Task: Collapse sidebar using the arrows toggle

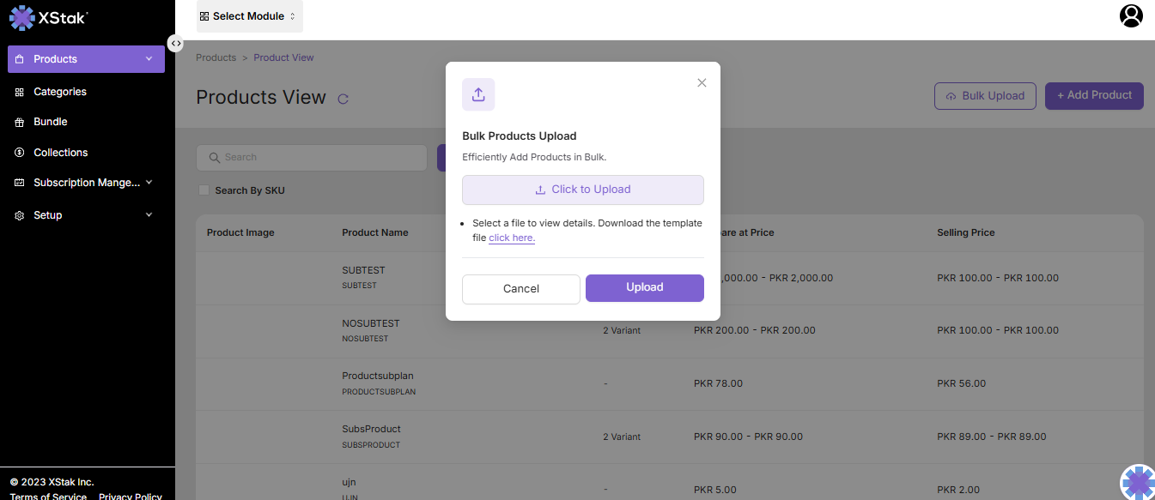Action: pyautogui.click(x=175, y=43)
